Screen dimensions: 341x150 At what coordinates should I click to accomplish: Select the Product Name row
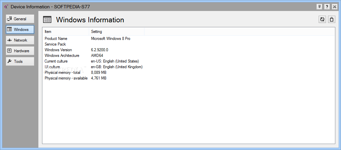(93, 39)
